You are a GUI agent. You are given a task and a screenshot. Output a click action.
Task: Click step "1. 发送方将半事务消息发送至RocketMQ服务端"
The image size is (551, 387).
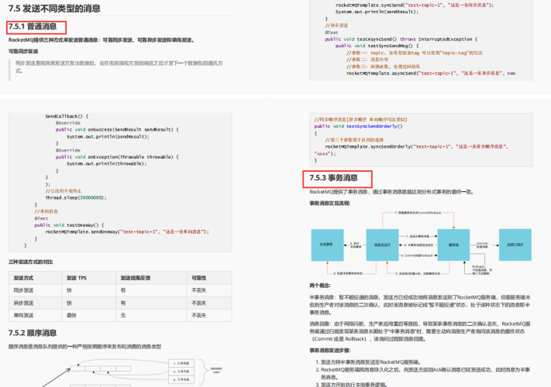368,362
